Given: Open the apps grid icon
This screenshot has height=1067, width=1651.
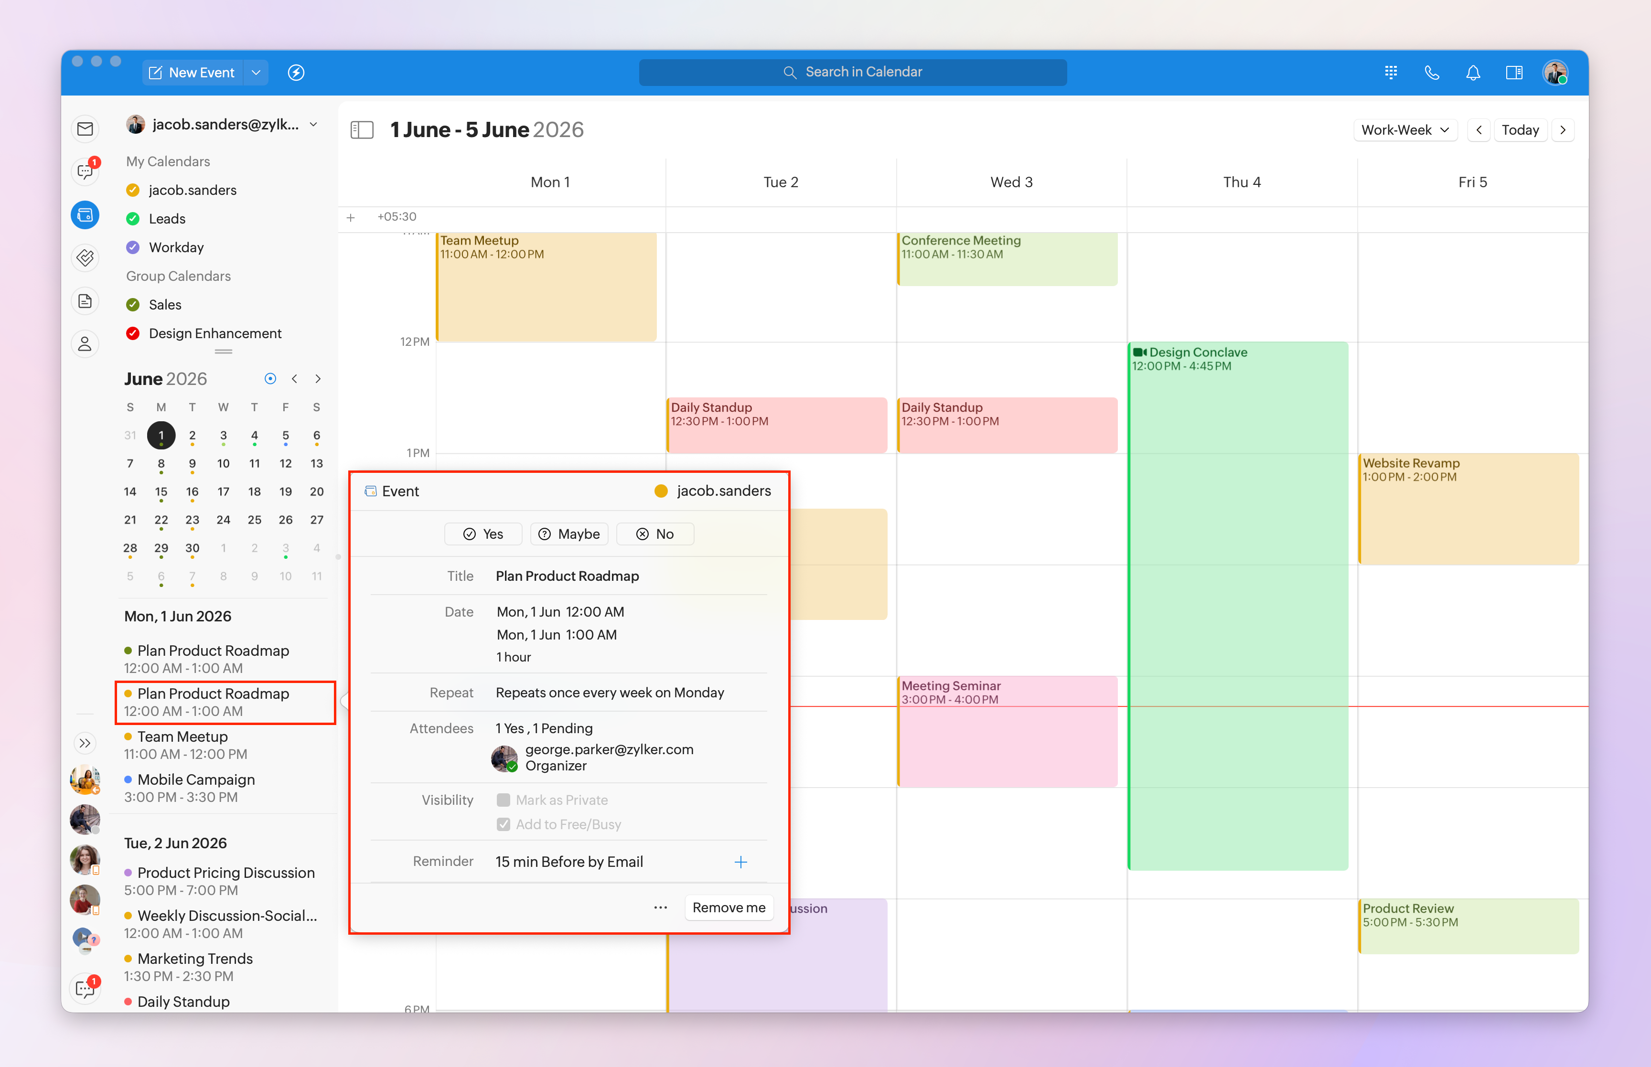Looking at the screenshot, I should pos(1391,73).
